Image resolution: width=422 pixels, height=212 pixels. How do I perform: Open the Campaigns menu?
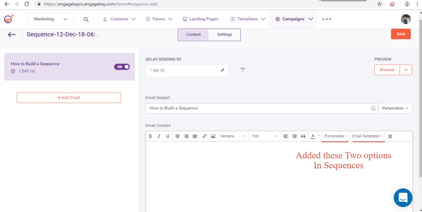tap(294, 19)
